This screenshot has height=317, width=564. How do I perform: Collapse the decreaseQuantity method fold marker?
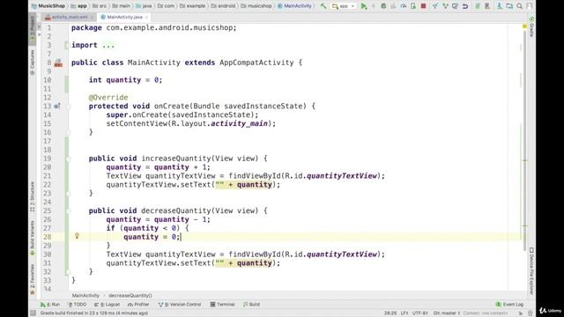pos(68,210)
